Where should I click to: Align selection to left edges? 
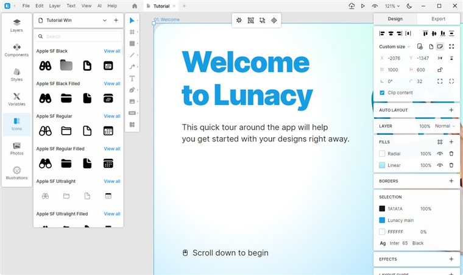tap(382, 34)
